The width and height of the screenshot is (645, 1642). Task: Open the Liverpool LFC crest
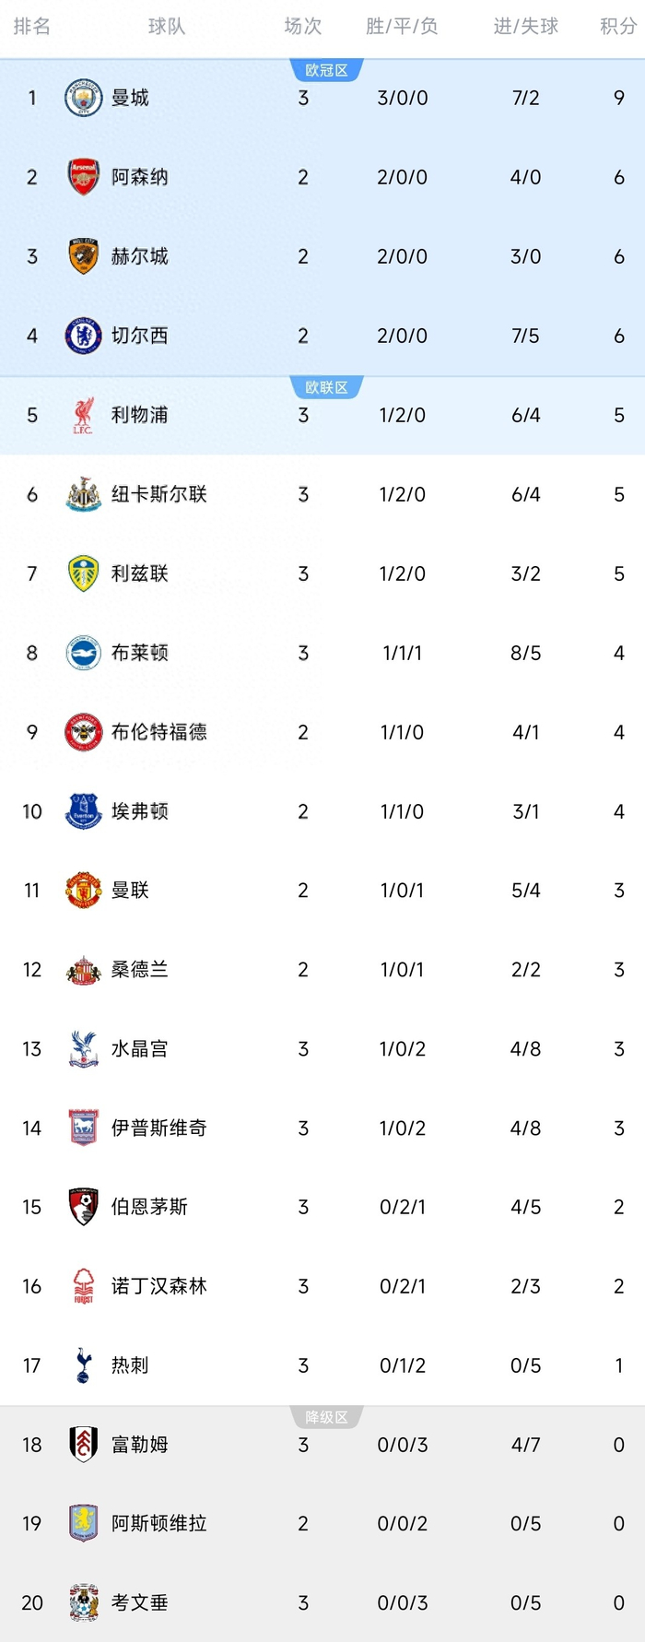coord(83,415)
